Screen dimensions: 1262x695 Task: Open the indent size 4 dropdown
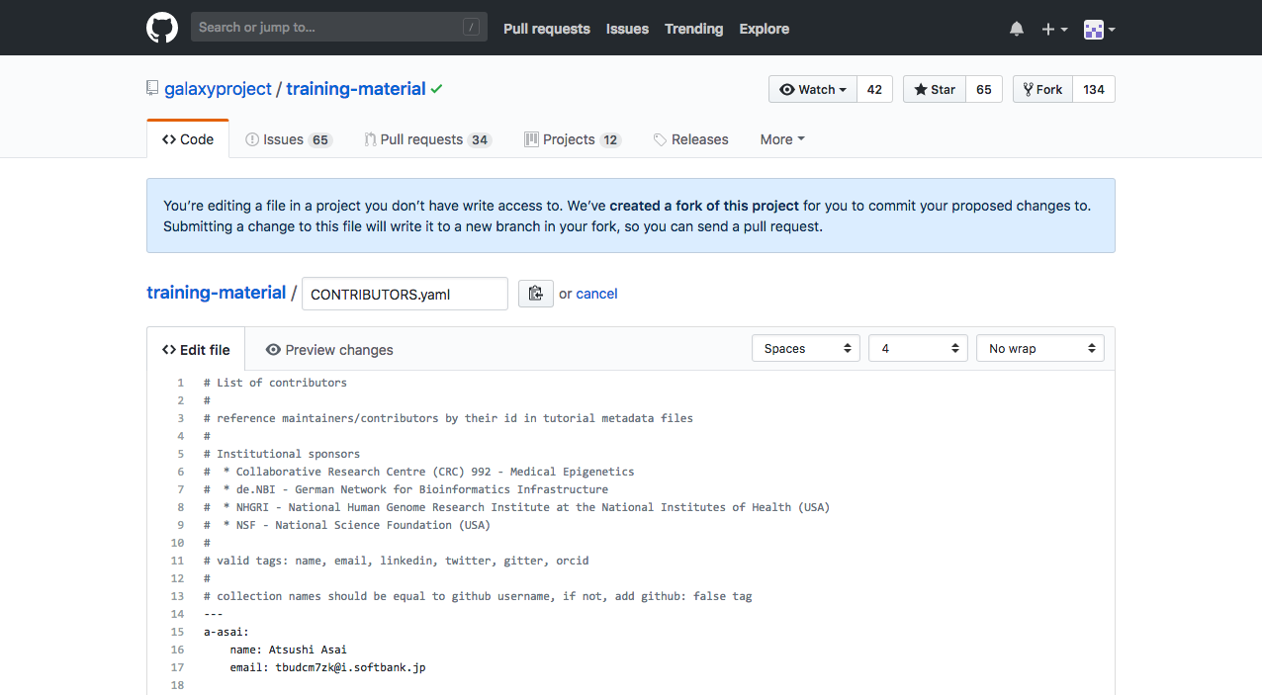918,348
